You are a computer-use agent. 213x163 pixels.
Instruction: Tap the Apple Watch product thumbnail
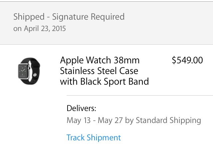click(x=26, y=71)
